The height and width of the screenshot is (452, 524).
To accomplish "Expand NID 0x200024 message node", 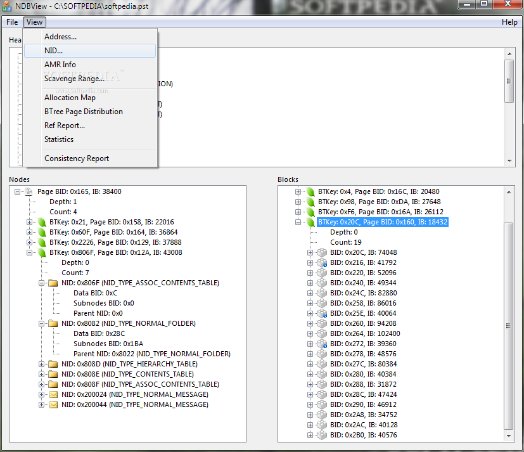I will tap(41, 394).
